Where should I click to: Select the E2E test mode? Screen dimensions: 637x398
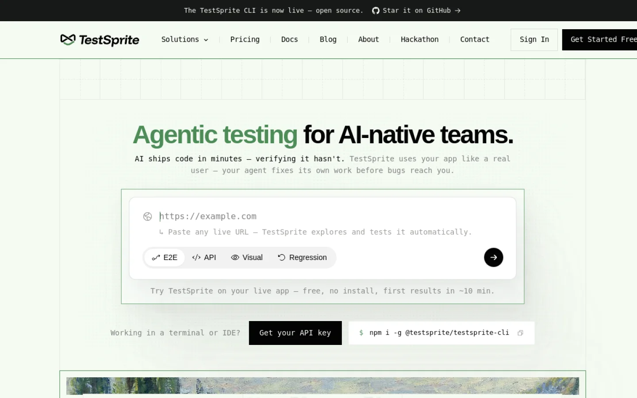pos(165,257)
